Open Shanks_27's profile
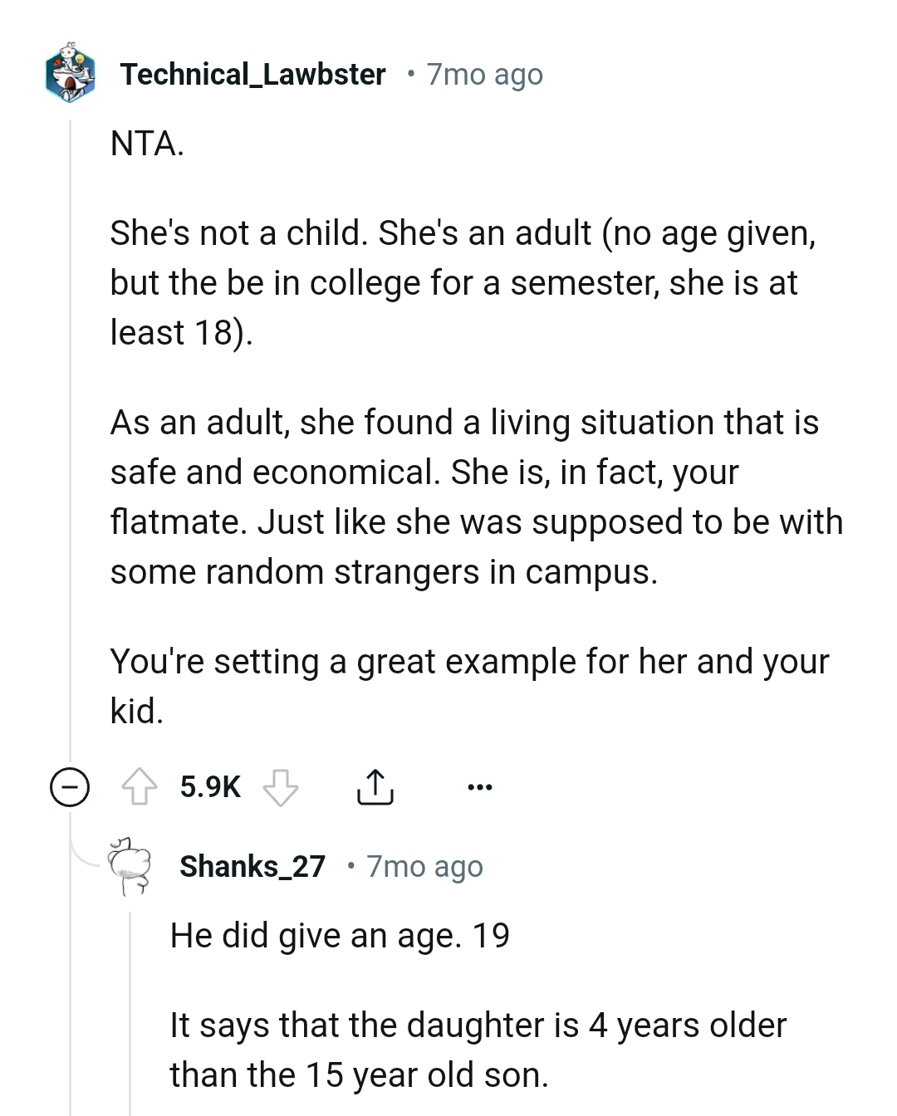The height and width of the screenshot is (1116, 897). (x=253, y=866)
